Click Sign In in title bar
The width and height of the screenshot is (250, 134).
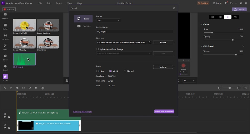point(217,3)
